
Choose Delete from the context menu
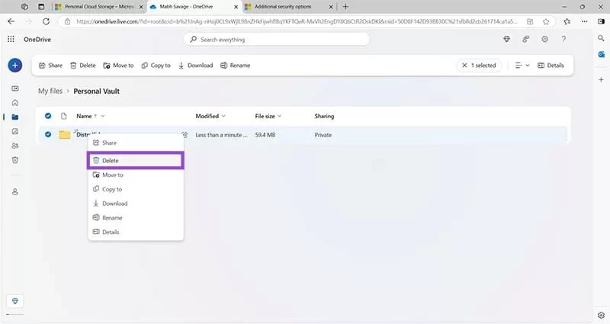[x=134, y=160]
